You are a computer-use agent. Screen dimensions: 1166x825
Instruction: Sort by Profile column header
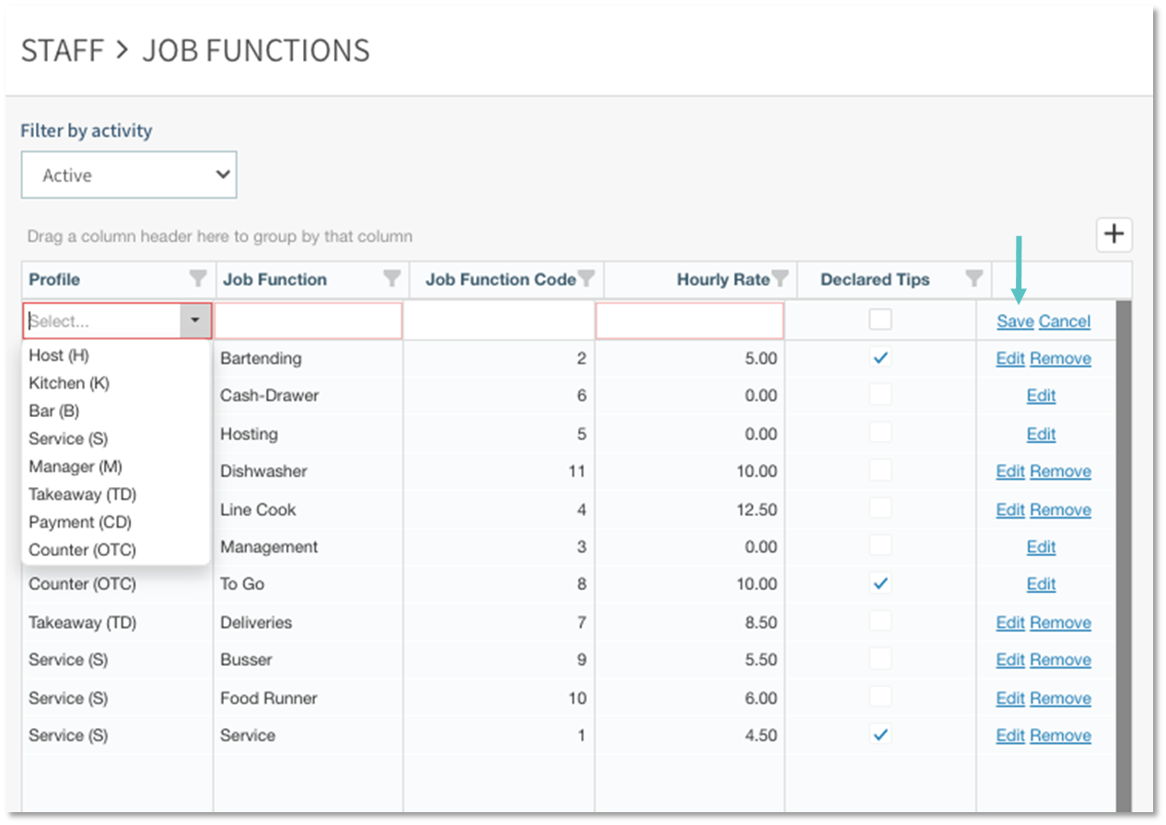coord(54,279)
